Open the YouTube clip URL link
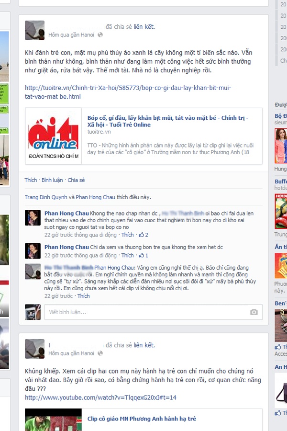Screen dimensions: 287x431 pyautogui.click(x=100, y=397)
